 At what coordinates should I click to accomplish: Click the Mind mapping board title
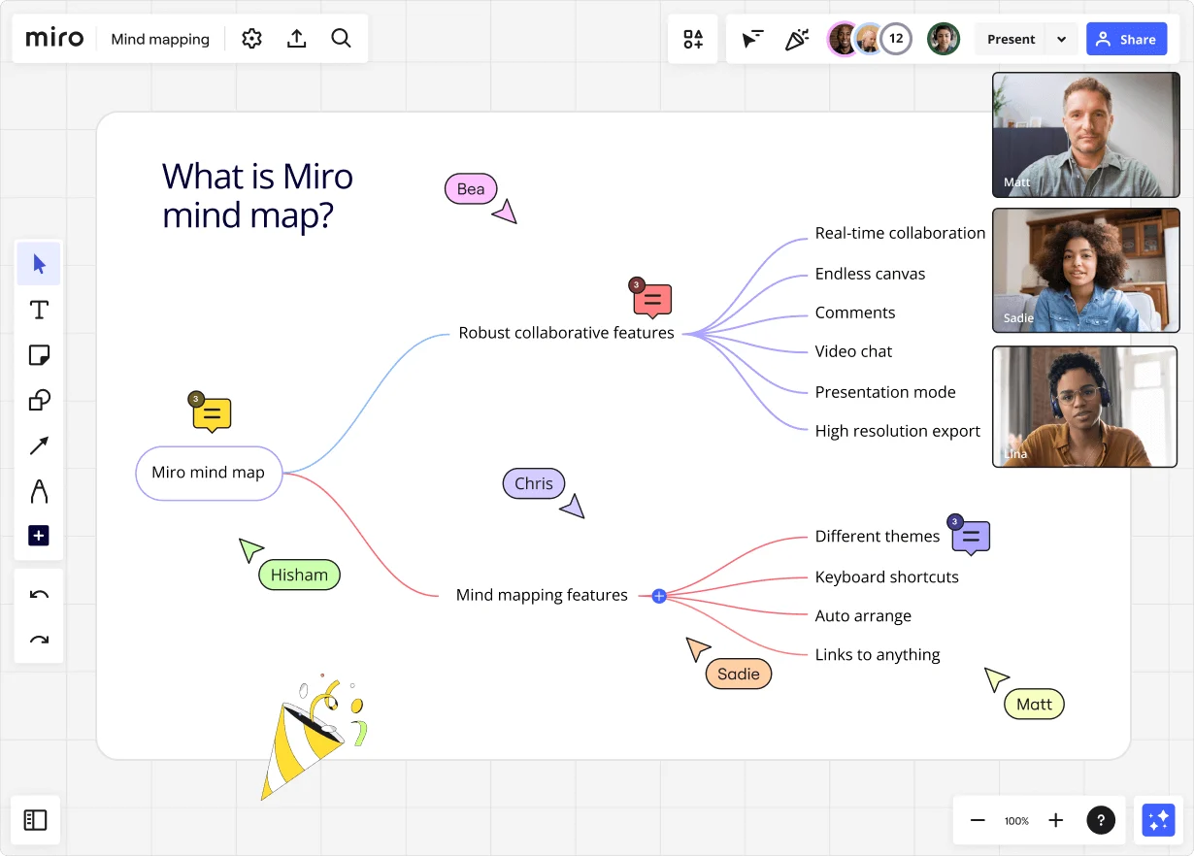(x=159, y=39)
